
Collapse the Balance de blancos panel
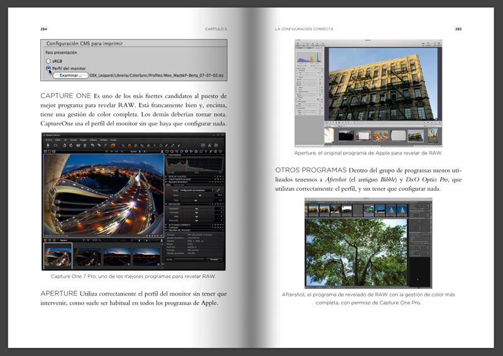(x=166, y=182)
